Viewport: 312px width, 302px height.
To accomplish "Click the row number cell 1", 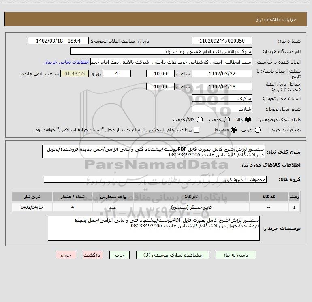I will [294, 207].
